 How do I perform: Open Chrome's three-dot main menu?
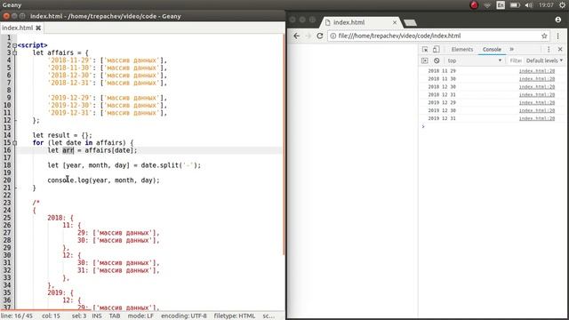click(x=557, y=36)
